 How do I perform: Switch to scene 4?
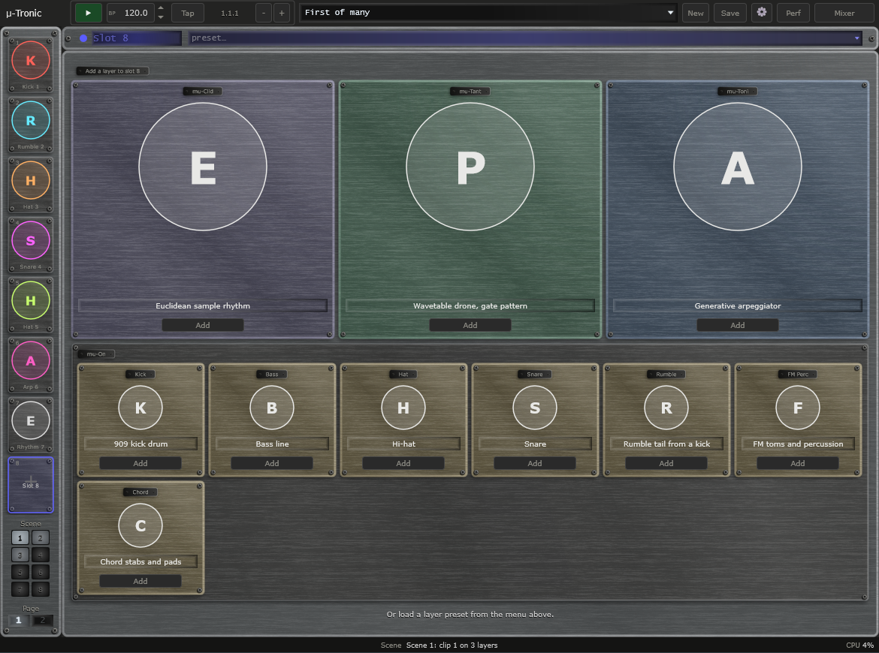coord(41,555)
